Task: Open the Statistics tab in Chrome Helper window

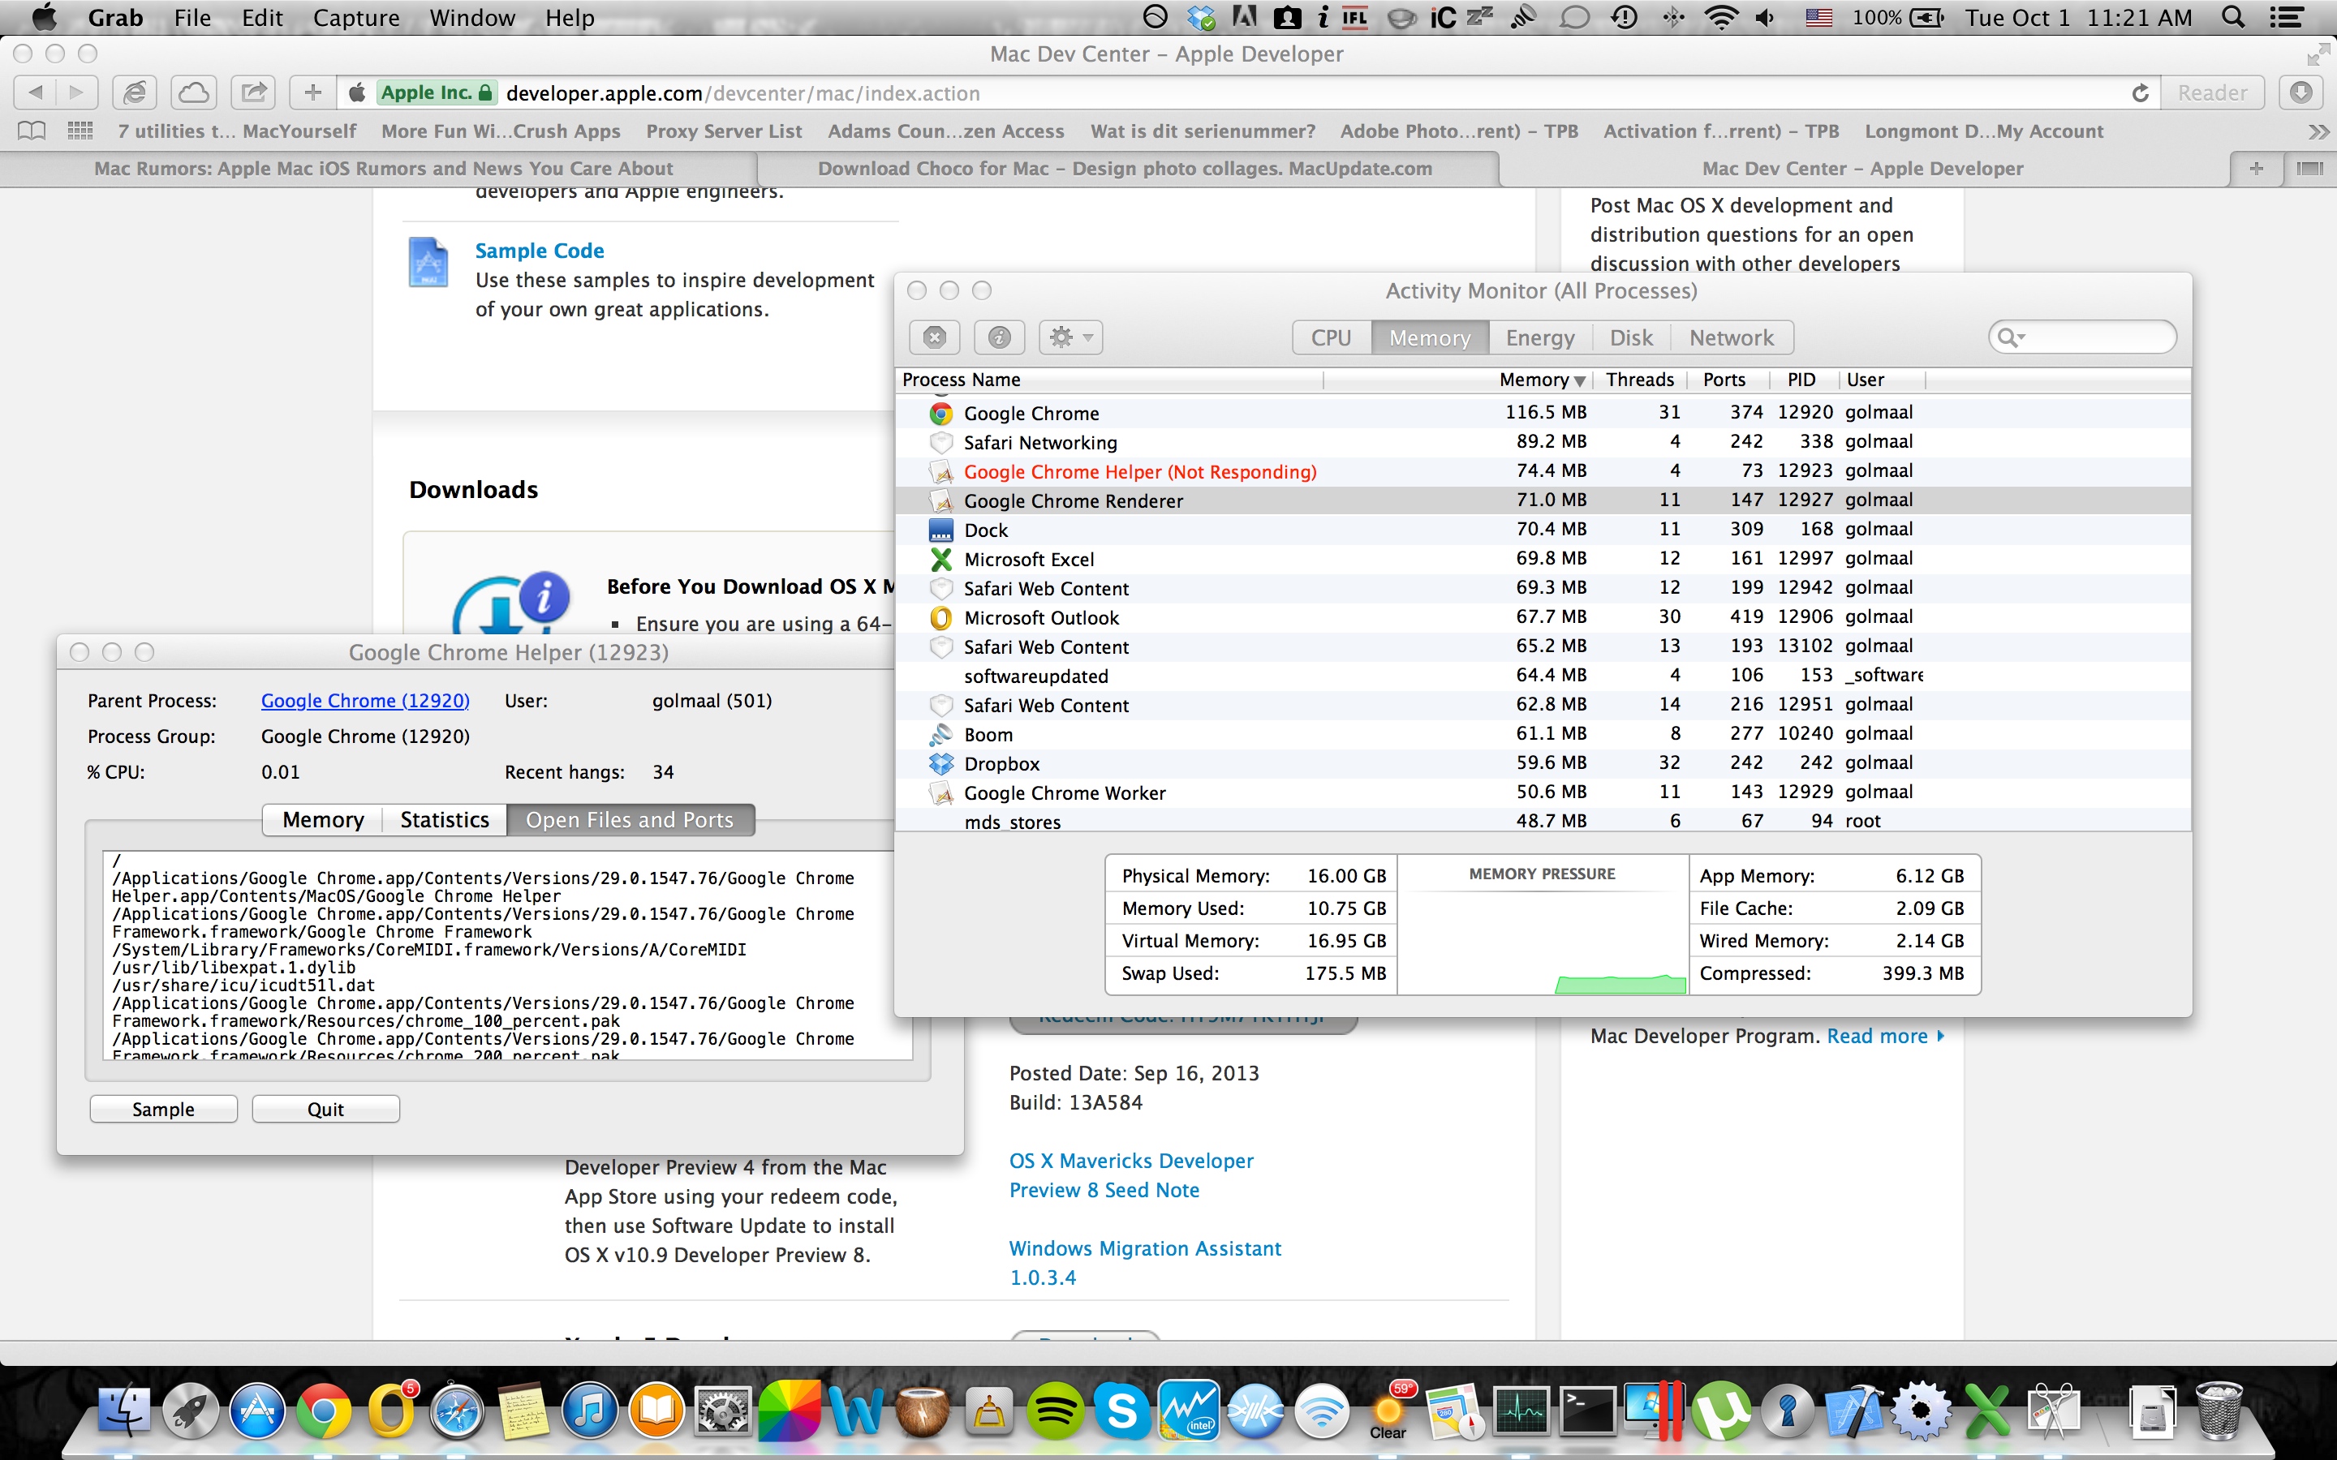Action: click(444, 820)
